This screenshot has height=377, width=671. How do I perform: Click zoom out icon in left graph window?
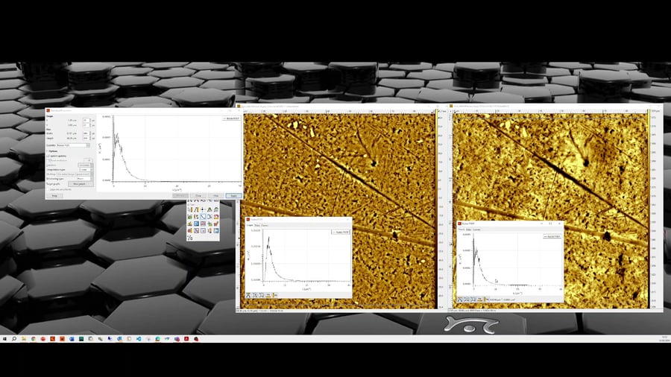pos(262,295)
